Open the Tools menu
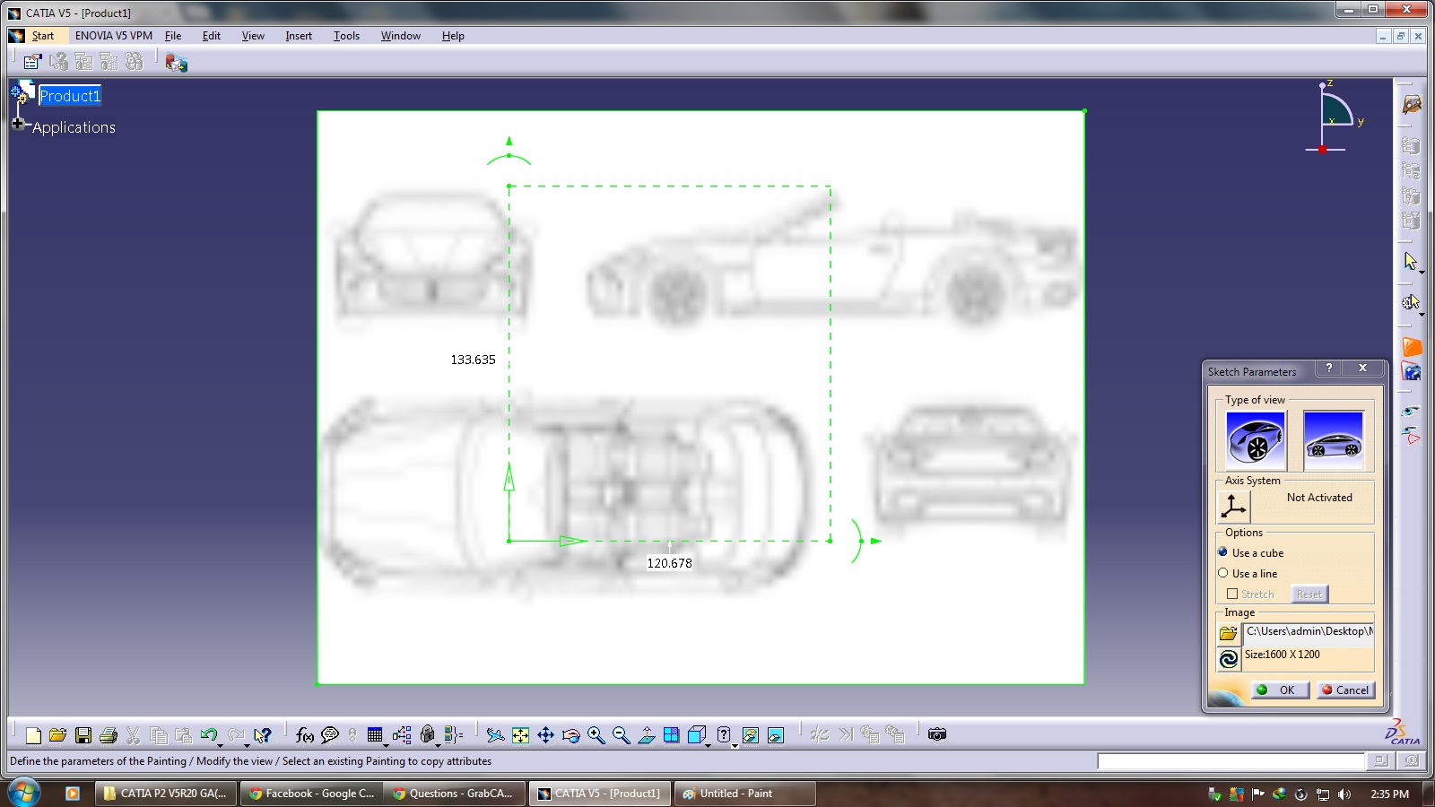Image resolution: width=1435 pixels, height=807 pixels. 346,36
